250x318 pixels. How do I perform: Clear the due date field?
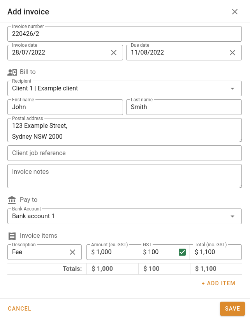pos(232,52)
